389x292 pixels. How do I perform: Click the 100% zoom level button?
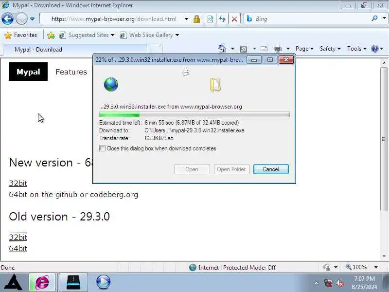coord(356,267)
